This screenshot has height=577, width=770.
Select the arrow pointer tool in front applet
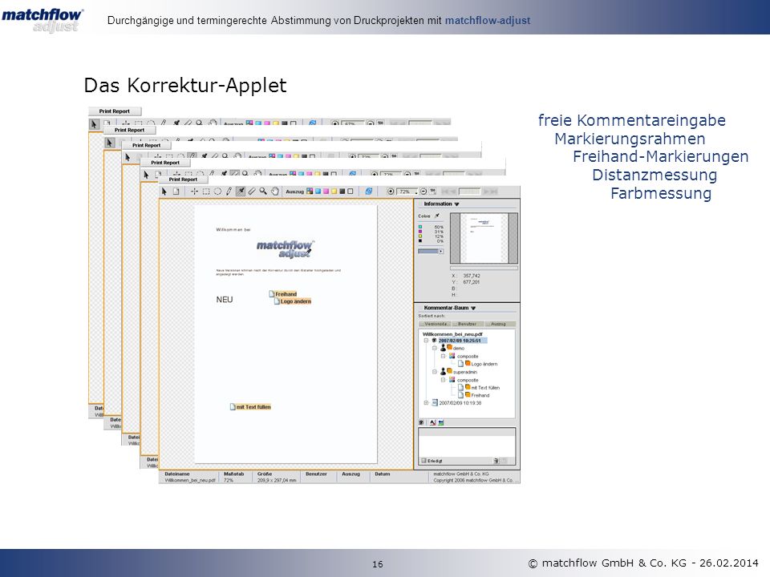[164, 192]
